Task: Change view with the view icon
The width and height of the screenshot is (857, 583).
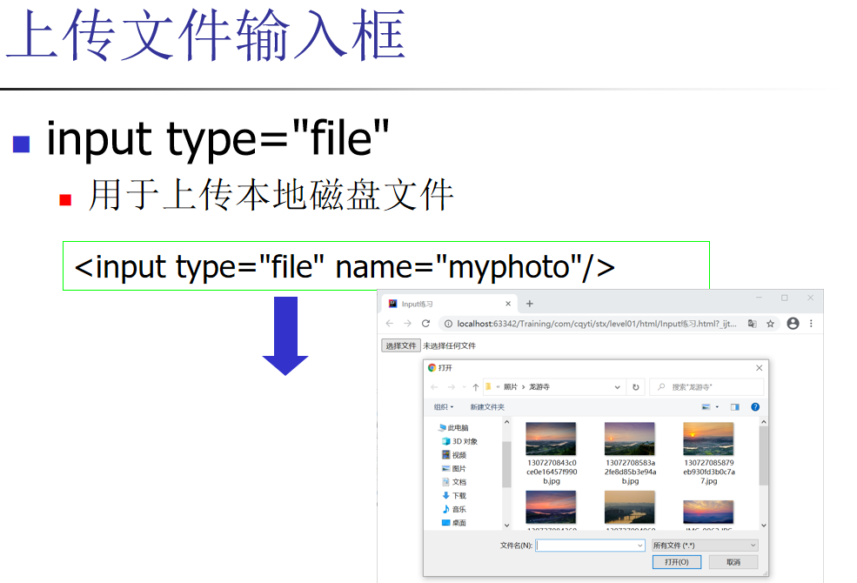Action: click(x=706, y=407)
